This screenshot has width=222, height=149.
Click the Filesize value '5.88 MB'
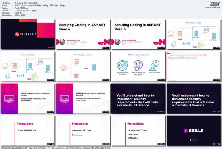26,10
